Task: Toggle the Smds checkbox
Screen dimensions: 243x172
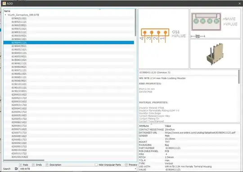Action: pos(33,164)
